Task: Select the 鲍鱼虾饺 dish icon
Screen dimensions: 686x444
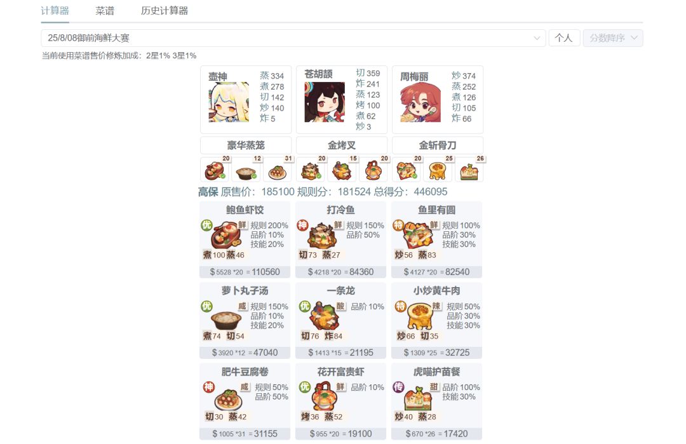Action: (x=225, y=236)
